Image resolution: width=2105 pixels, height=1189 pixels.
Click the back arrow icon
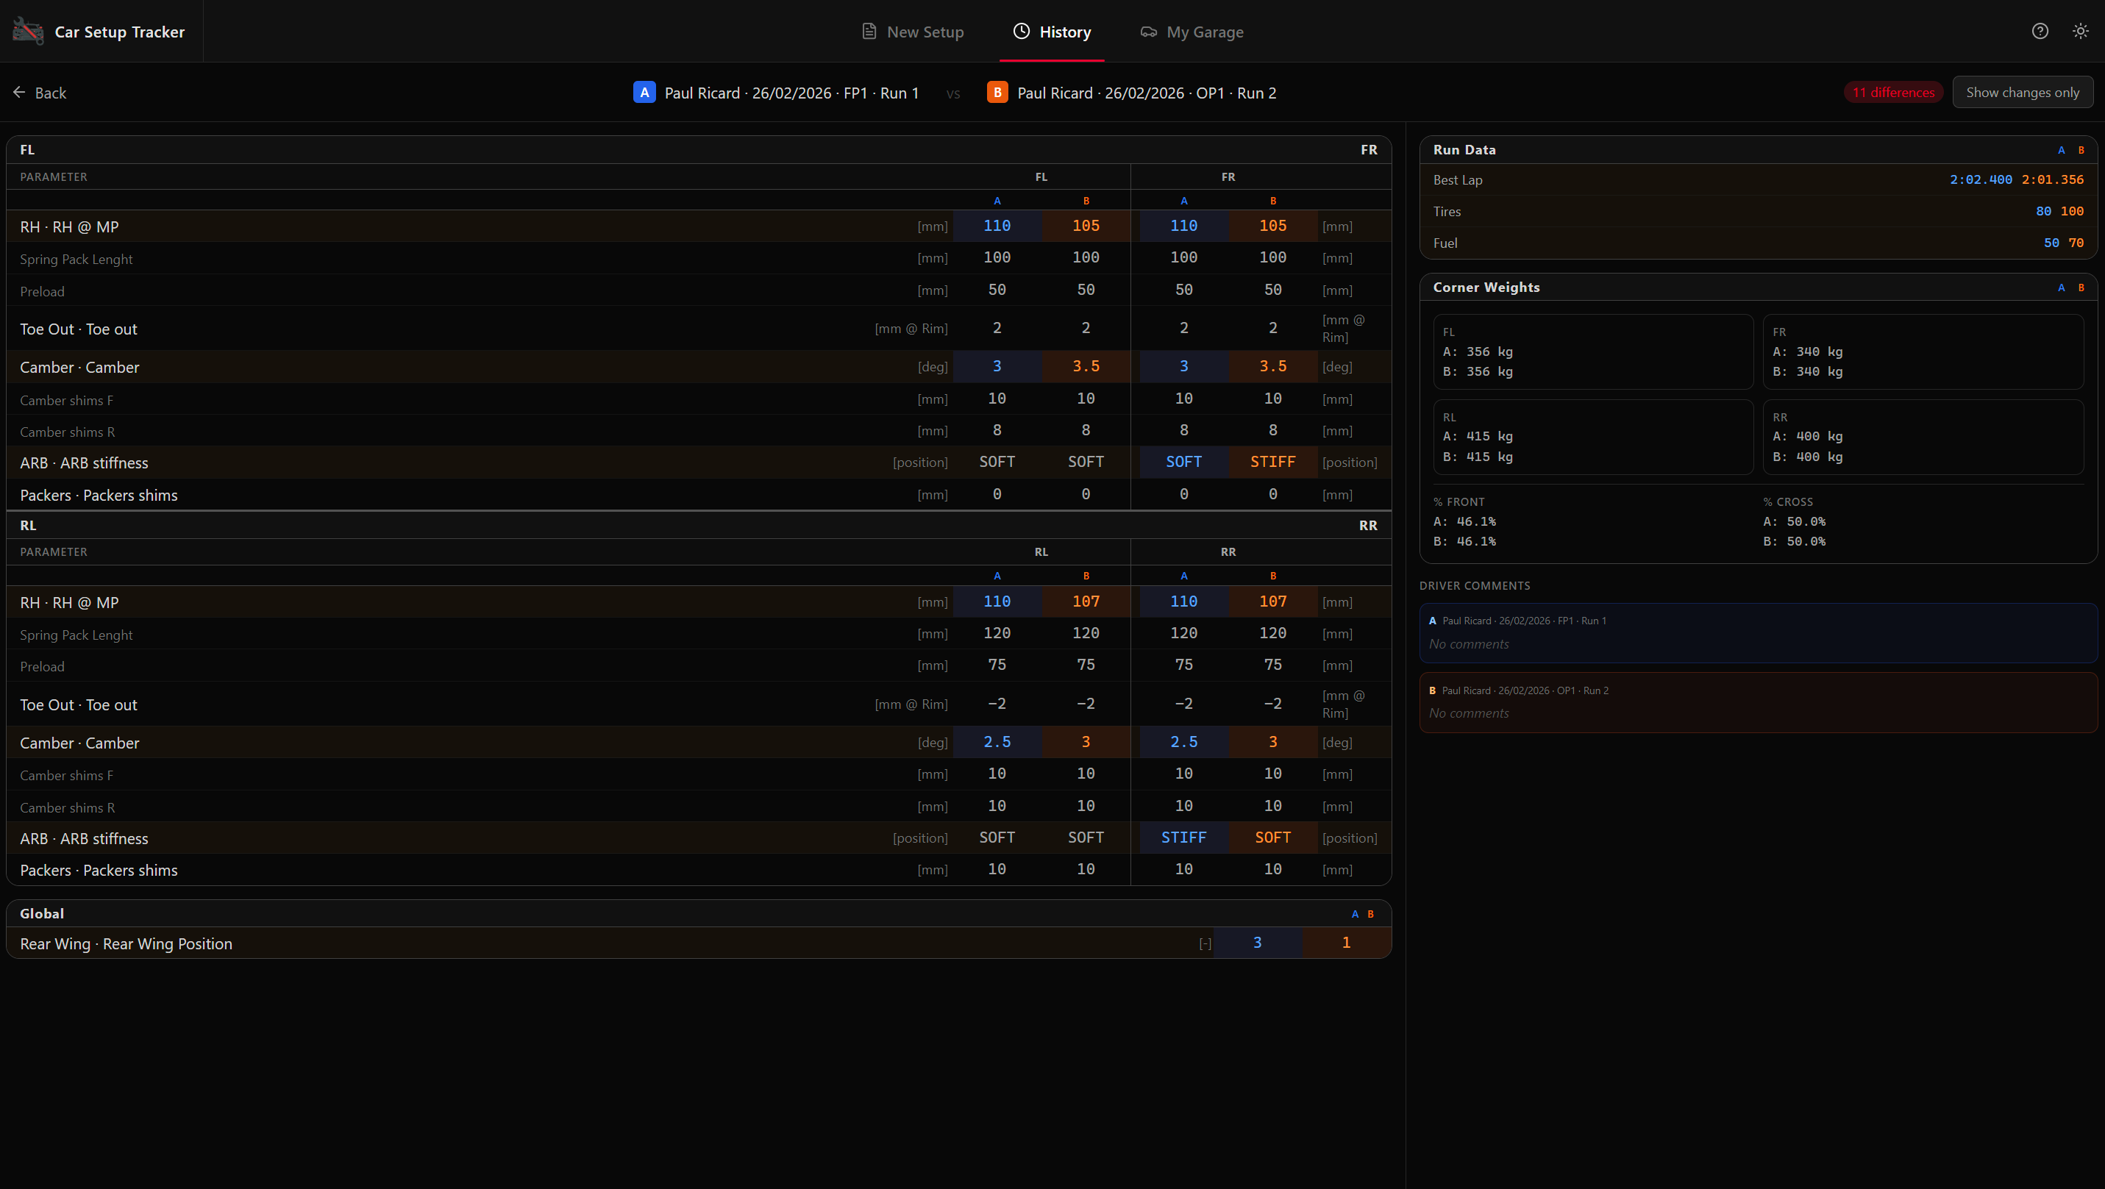pos(20,91)
